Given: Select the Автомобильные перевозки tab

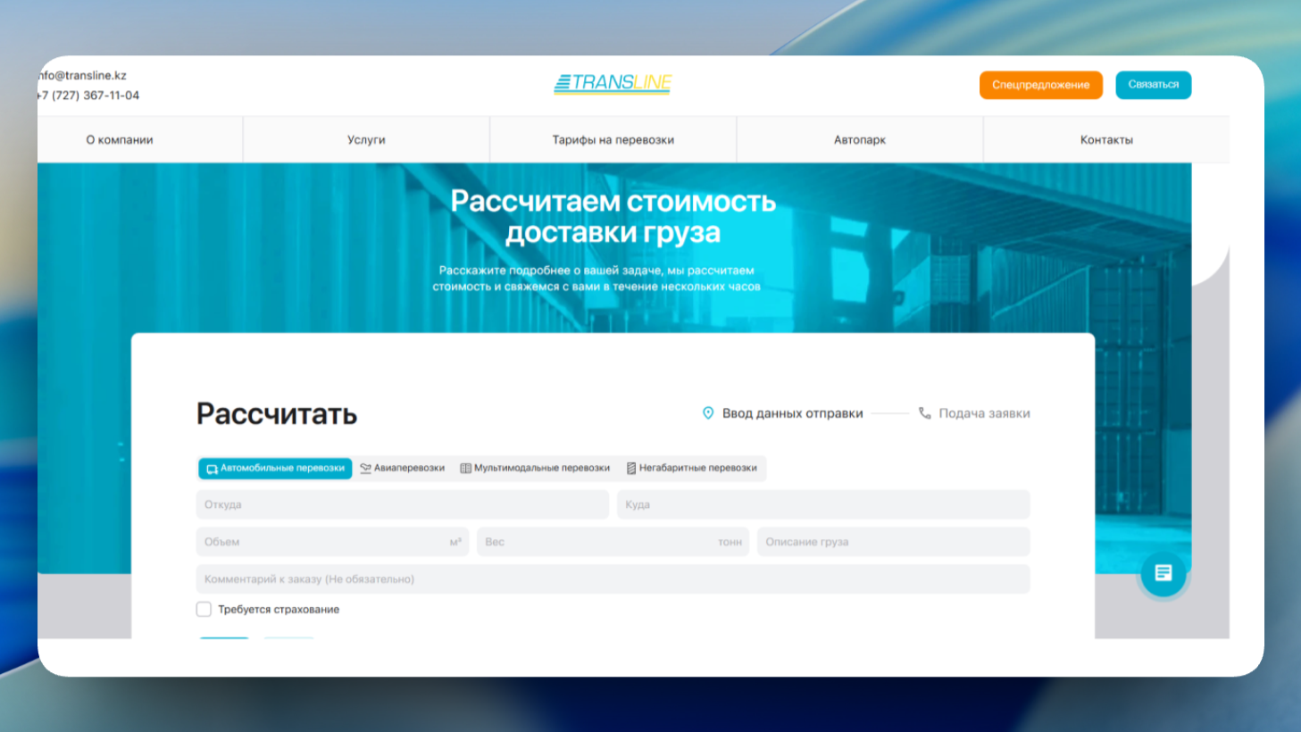Looking at the screenshot, I should [275, 469].
